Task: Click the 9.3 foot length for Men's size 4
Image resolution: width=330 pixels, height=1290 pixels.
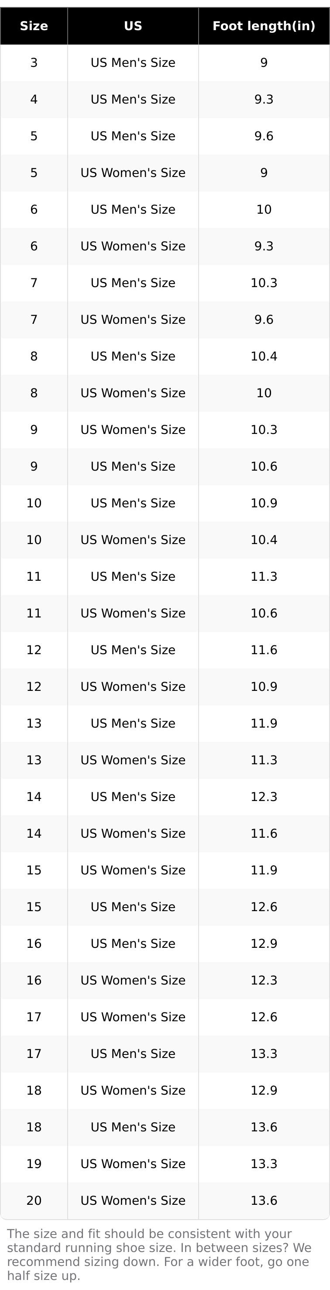Action: coord(264,99)
